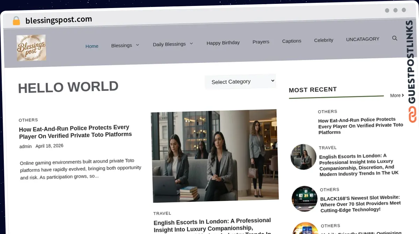Open the Select Category dropdown
The height and width of the screenshot is (234, 419).
[x=240, y=81]
